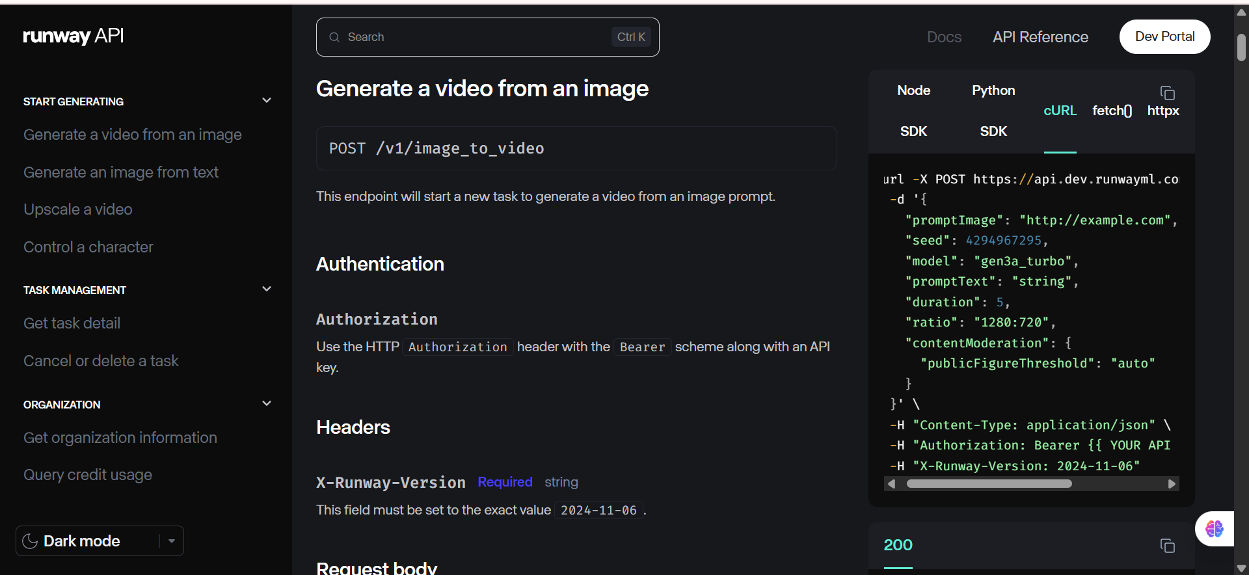Click the search magnifier icon

[x=334, y=37]
